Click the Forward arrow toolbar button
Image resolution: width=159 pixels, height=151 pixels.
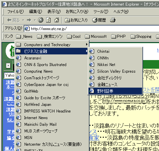tap(29, 20)
